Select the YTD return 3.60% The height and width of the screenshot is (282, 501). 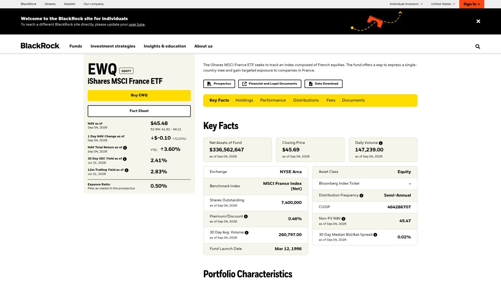point(170,149)
